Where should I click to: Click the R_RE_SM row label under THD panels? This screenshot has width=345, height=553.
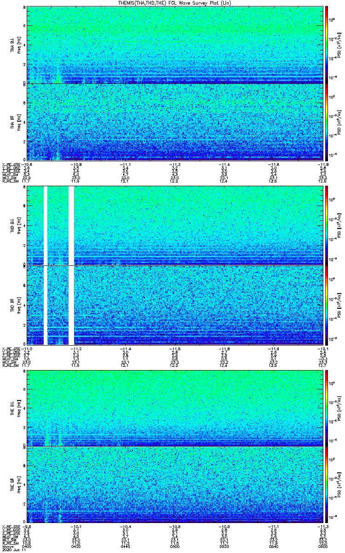click(x=10, y=365)
